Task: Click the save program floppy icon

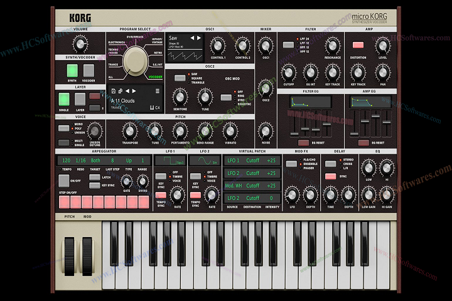Action: tap(113, 91)
